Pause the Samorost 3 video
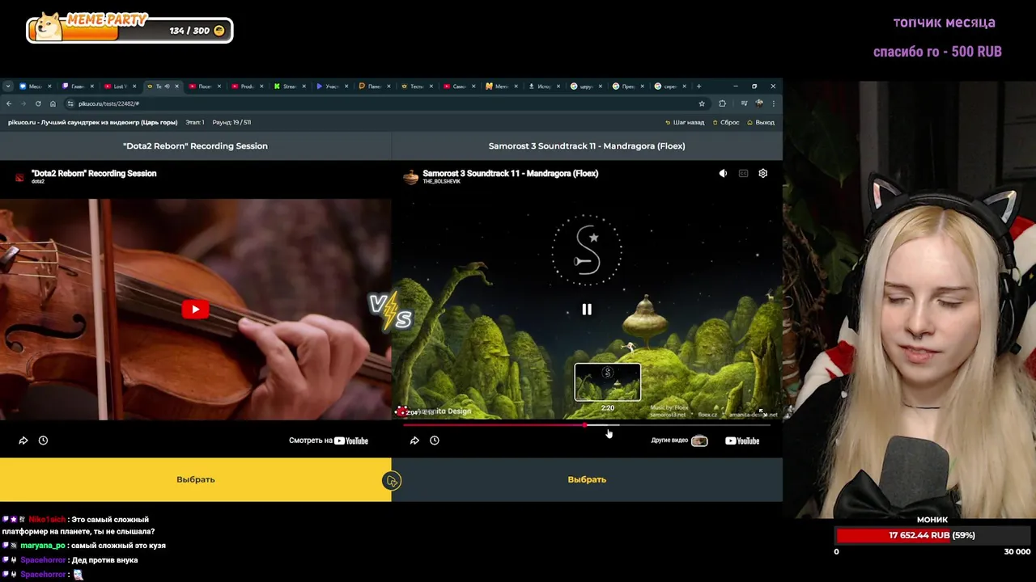 point(587,310)
